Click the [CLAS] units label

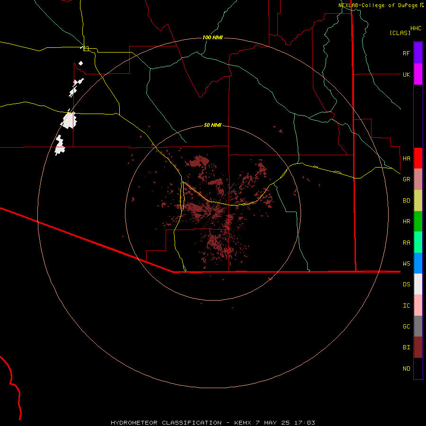click(x=400, y=33)
